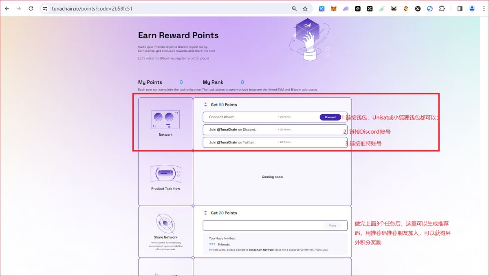
Task: Go back to the previous page
Action: 7,8
